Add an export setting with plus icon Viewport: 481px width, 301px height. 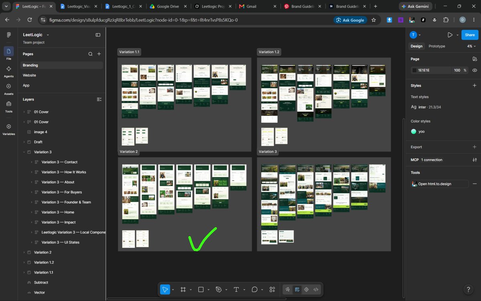(475, 147)
